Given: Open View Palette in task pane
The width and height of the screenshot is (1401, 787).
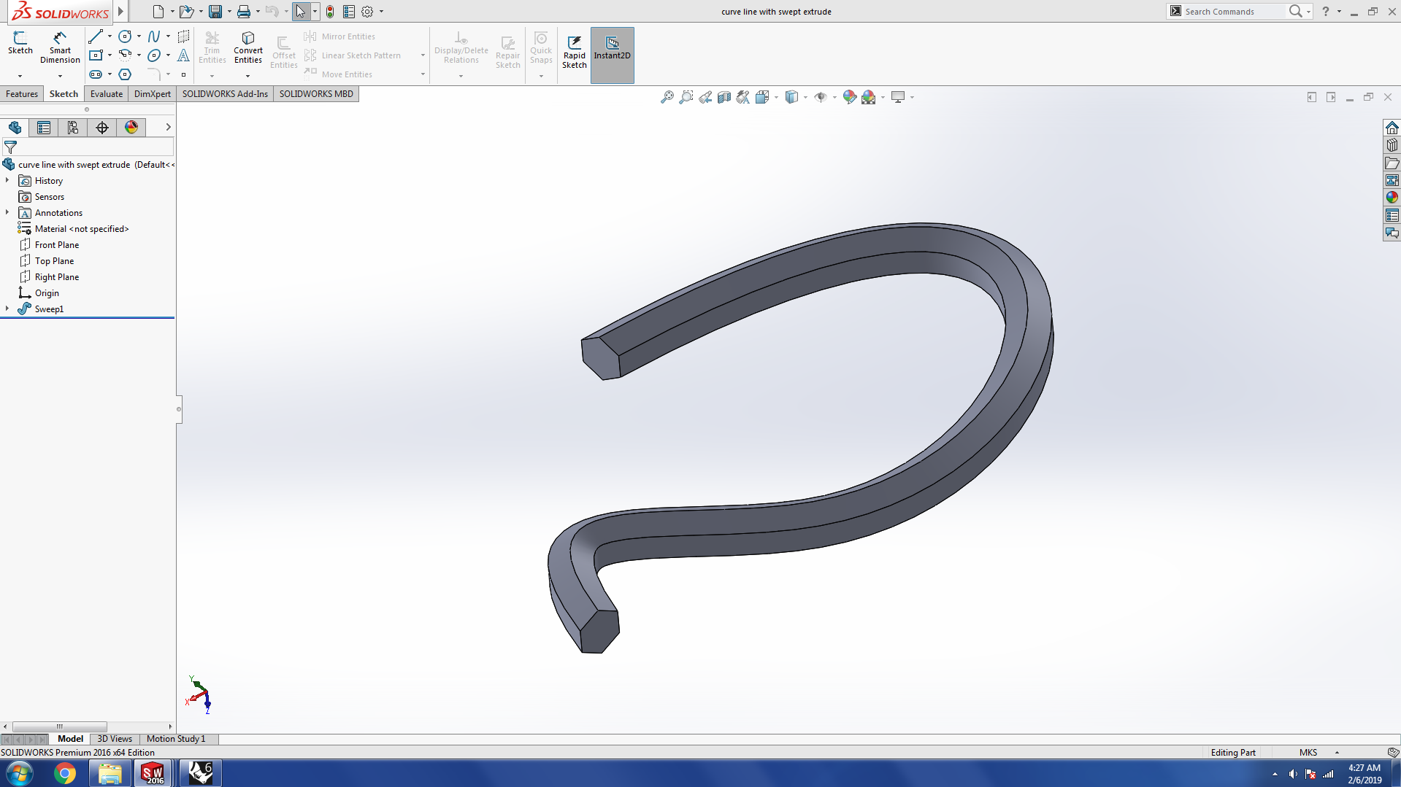Looking at the screenshot, I should (1392, 180).
